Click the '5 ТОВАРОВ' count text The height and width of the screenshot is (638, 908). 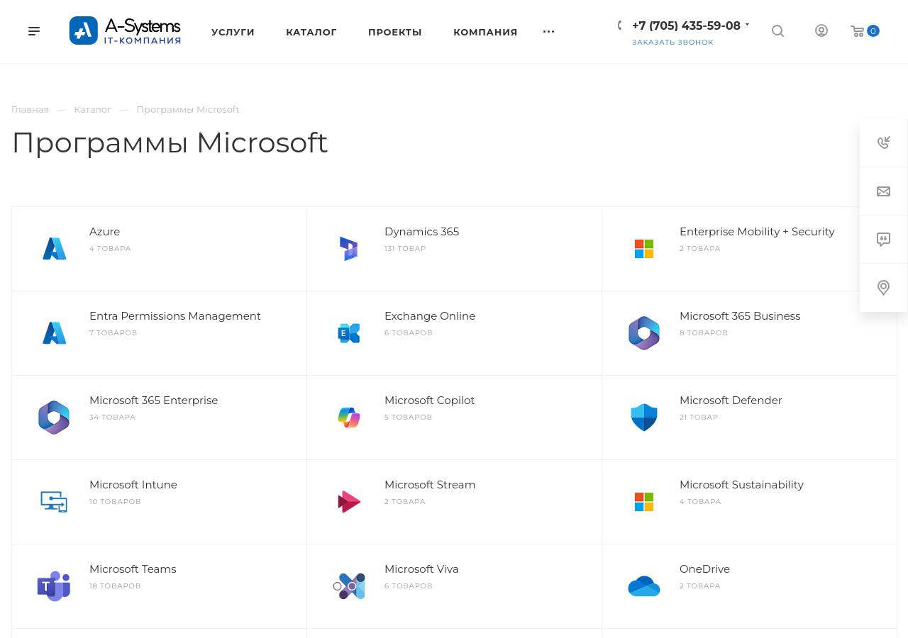[408, 418]
